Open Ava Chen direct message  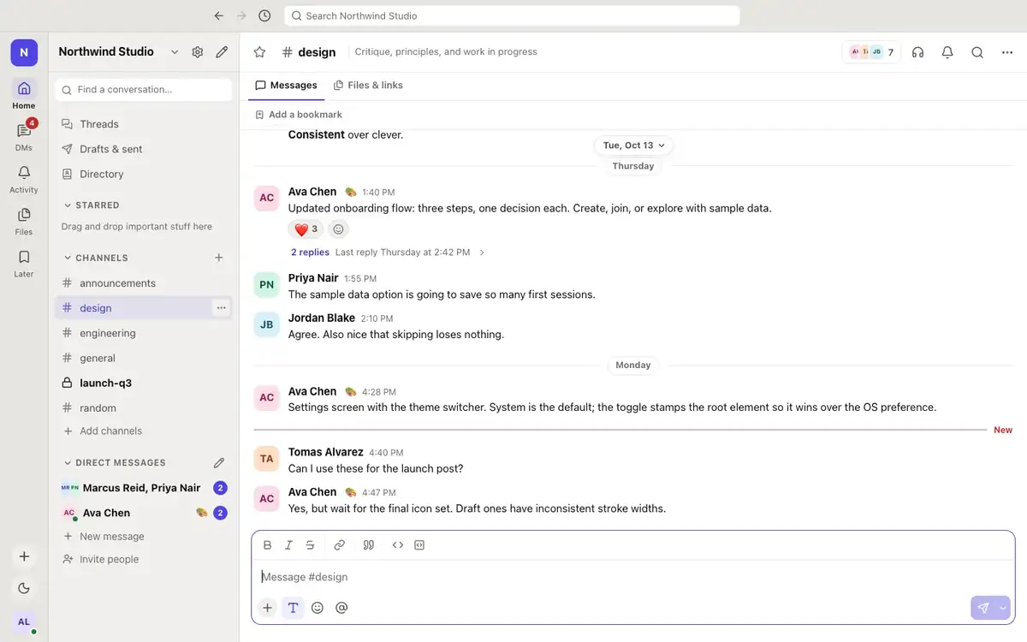click(144, 513)
